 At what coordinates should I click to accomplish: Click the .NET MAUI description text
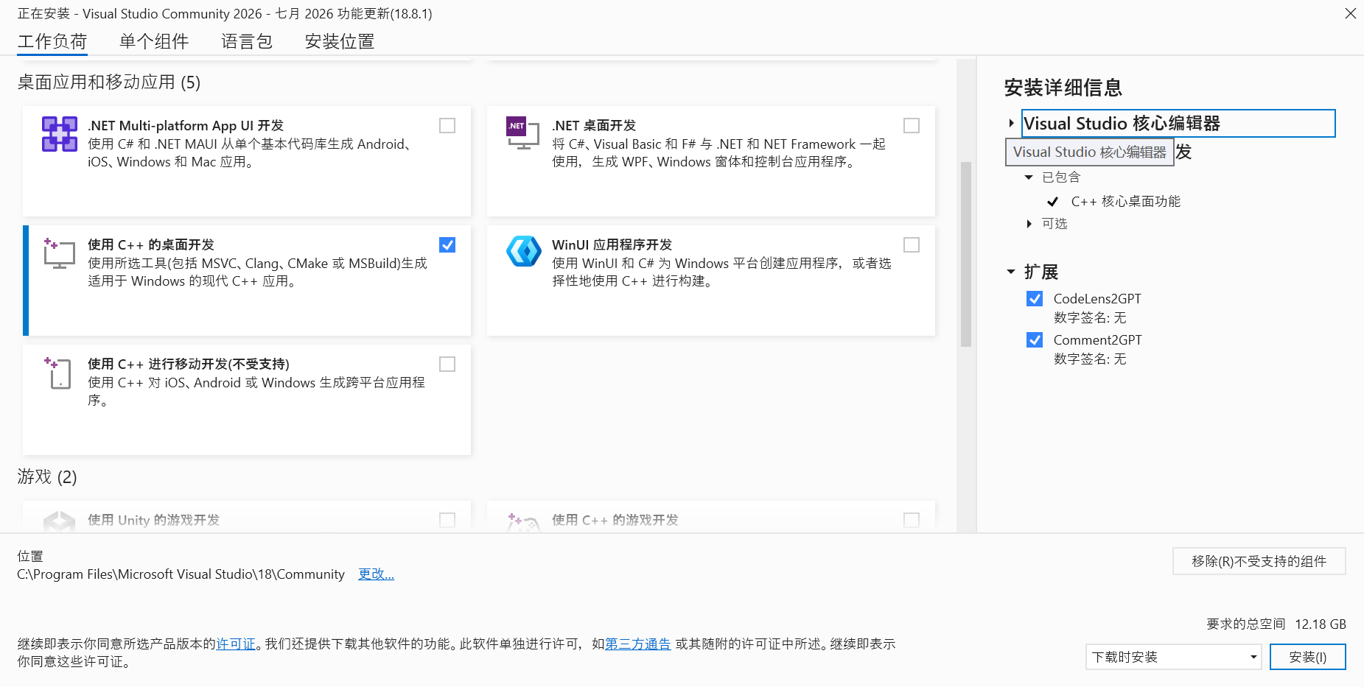(x=251, y=153)
